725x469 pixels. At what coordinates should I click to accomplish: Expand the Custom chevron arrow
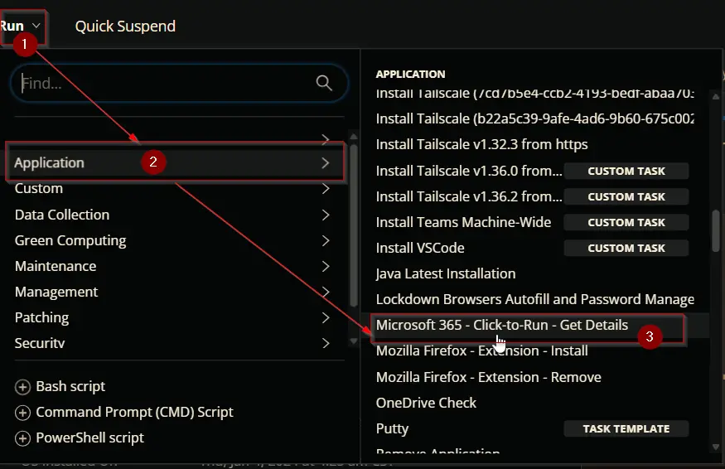click(x=326, y=189)
